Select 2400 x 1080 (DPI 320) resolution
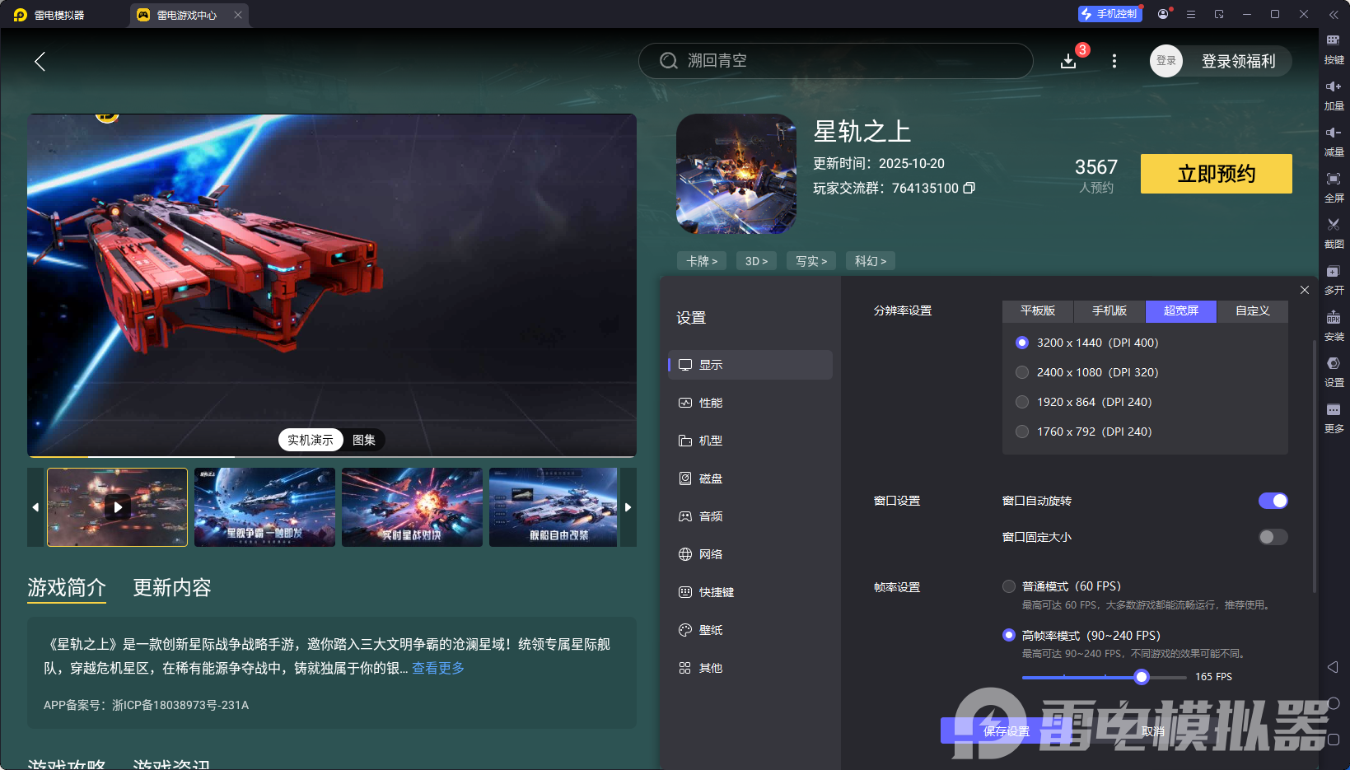 coord(1022,372)
